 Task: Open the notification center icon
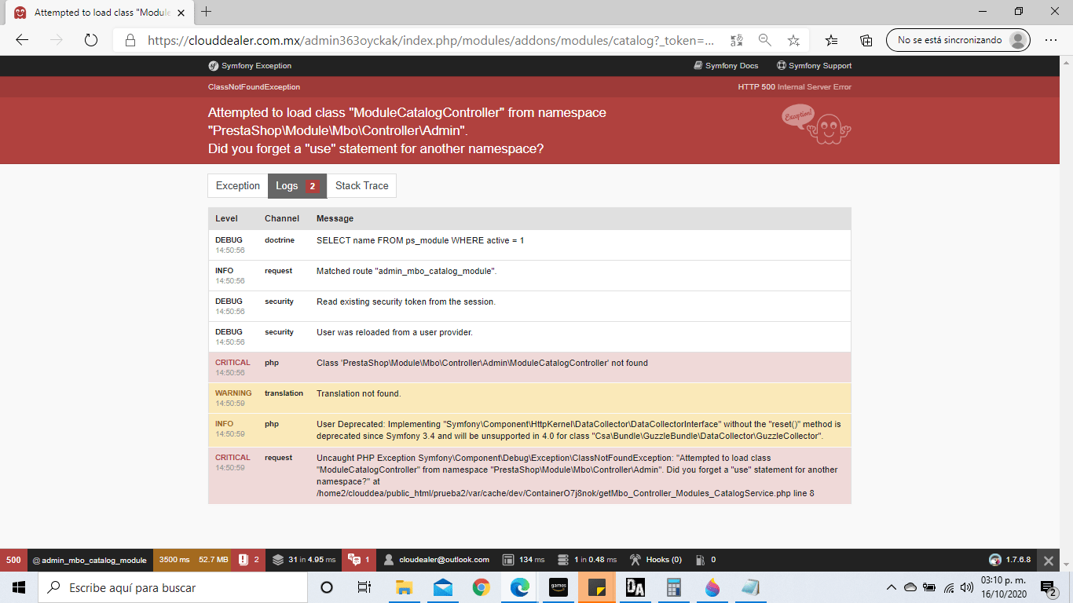click(x=1048, y=587)
